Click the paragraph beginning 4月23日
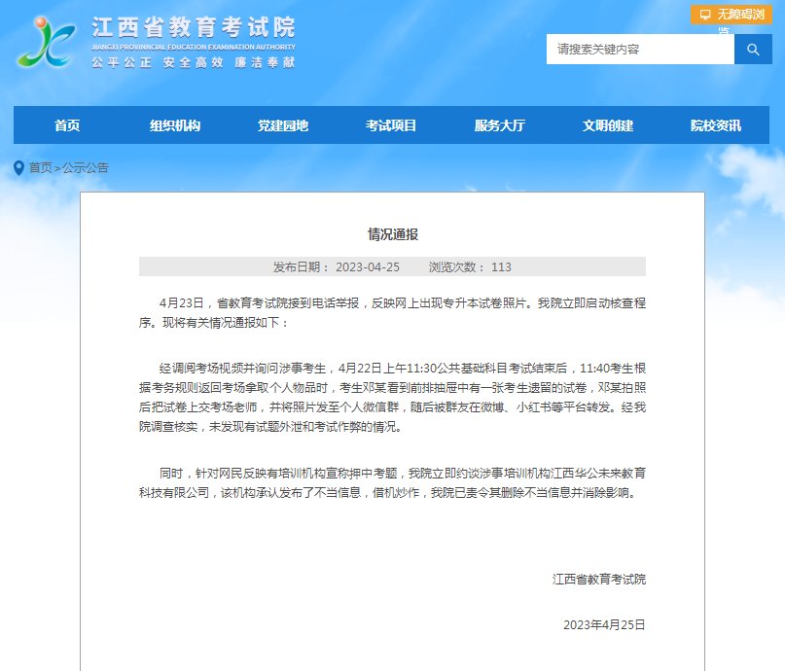This screenshot has height=671, width=785. coord(393,313)
